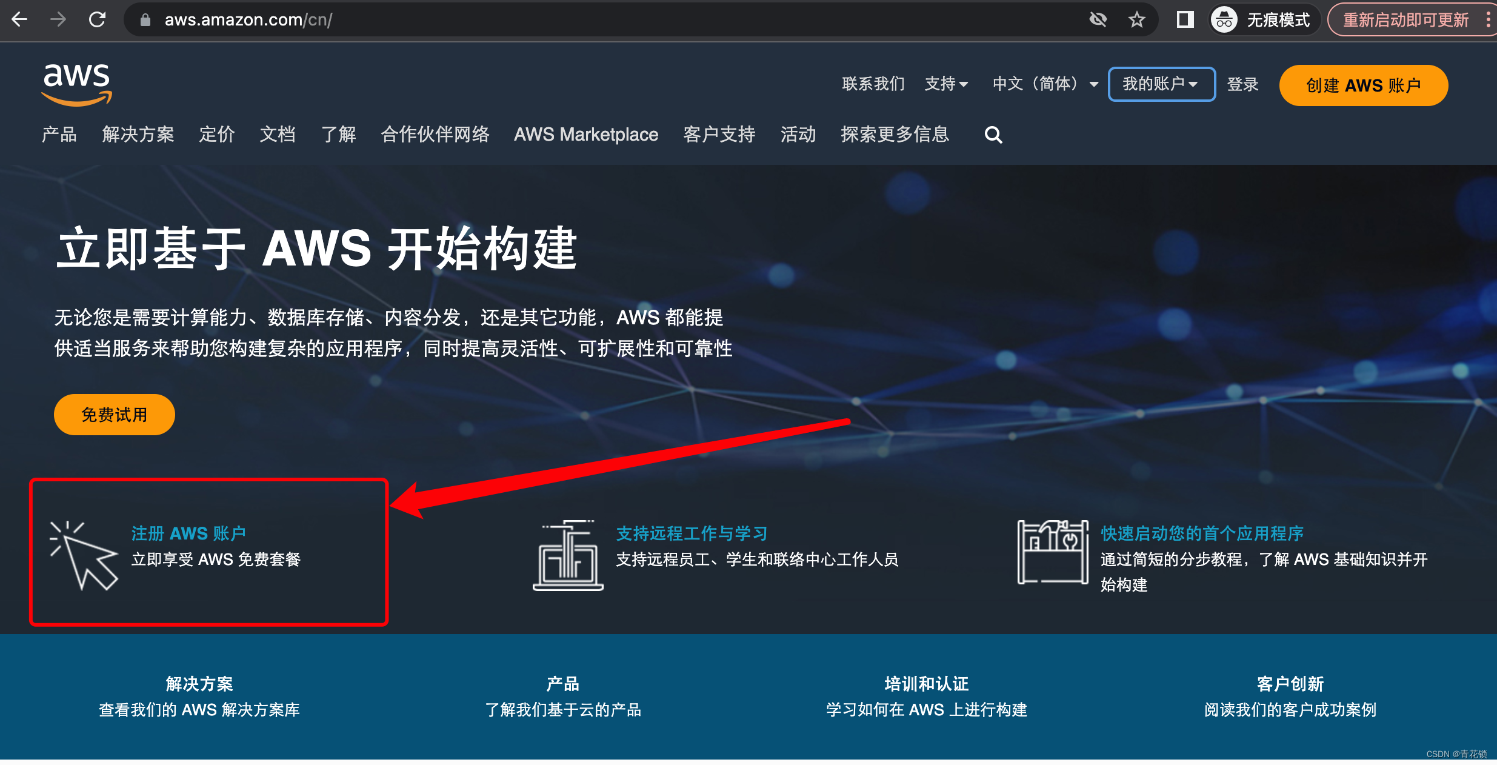Open the site search magnifier

click(x=993, y=135)
